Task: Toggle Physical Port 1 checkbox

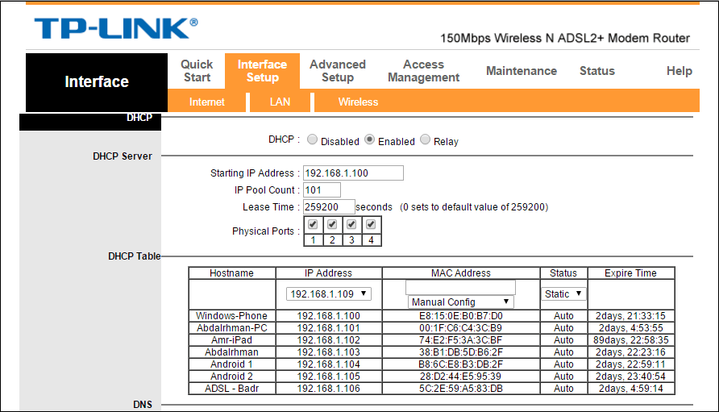Action: (313, 224)
